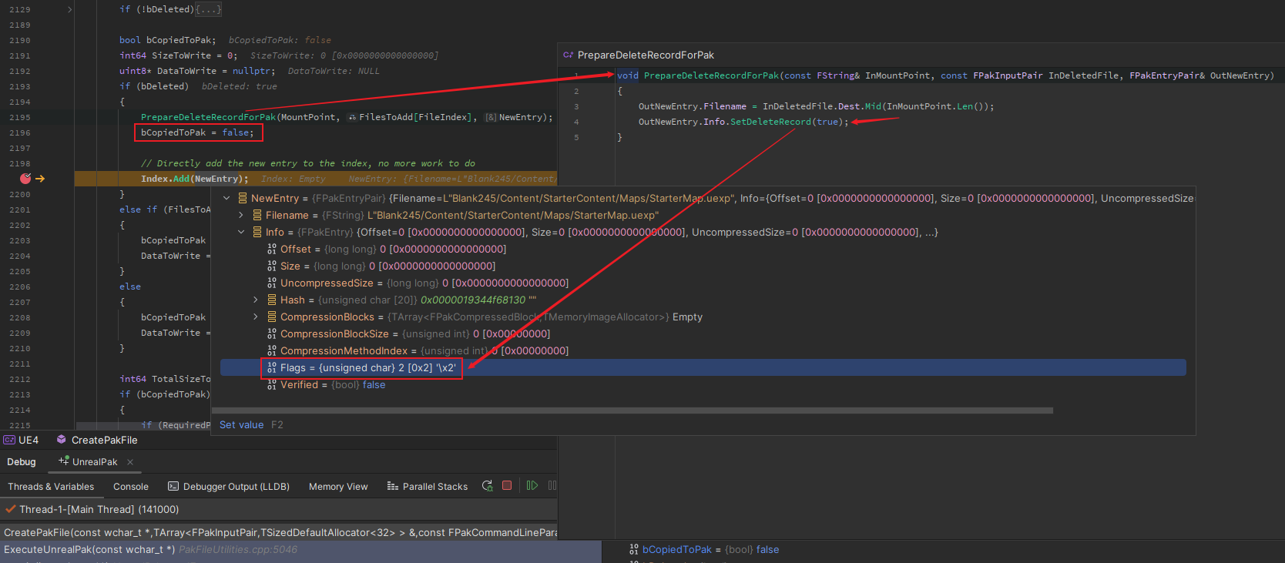Click the UE4 breadcrumb icon
Screen dimensions: 1285x563
point(9,440)
